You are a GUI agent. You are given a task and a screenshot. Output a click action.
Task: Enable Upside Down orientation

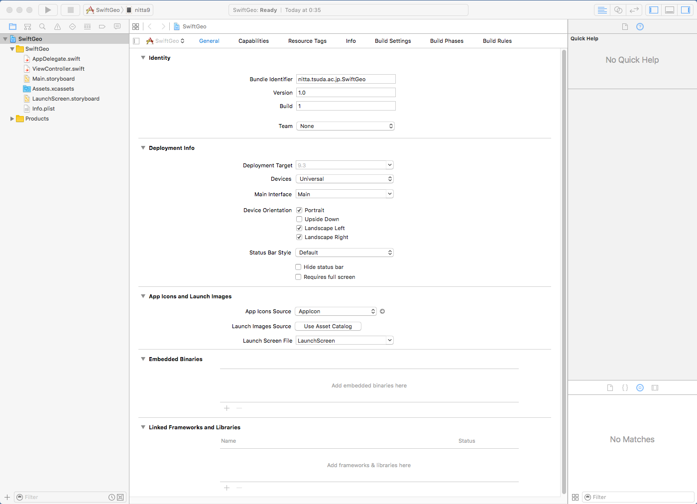tap(299, 219)
